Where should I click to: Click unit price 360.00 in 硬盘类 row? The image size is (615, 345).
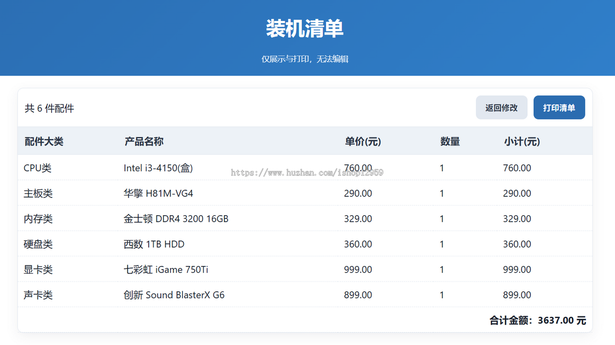point(358,245)
